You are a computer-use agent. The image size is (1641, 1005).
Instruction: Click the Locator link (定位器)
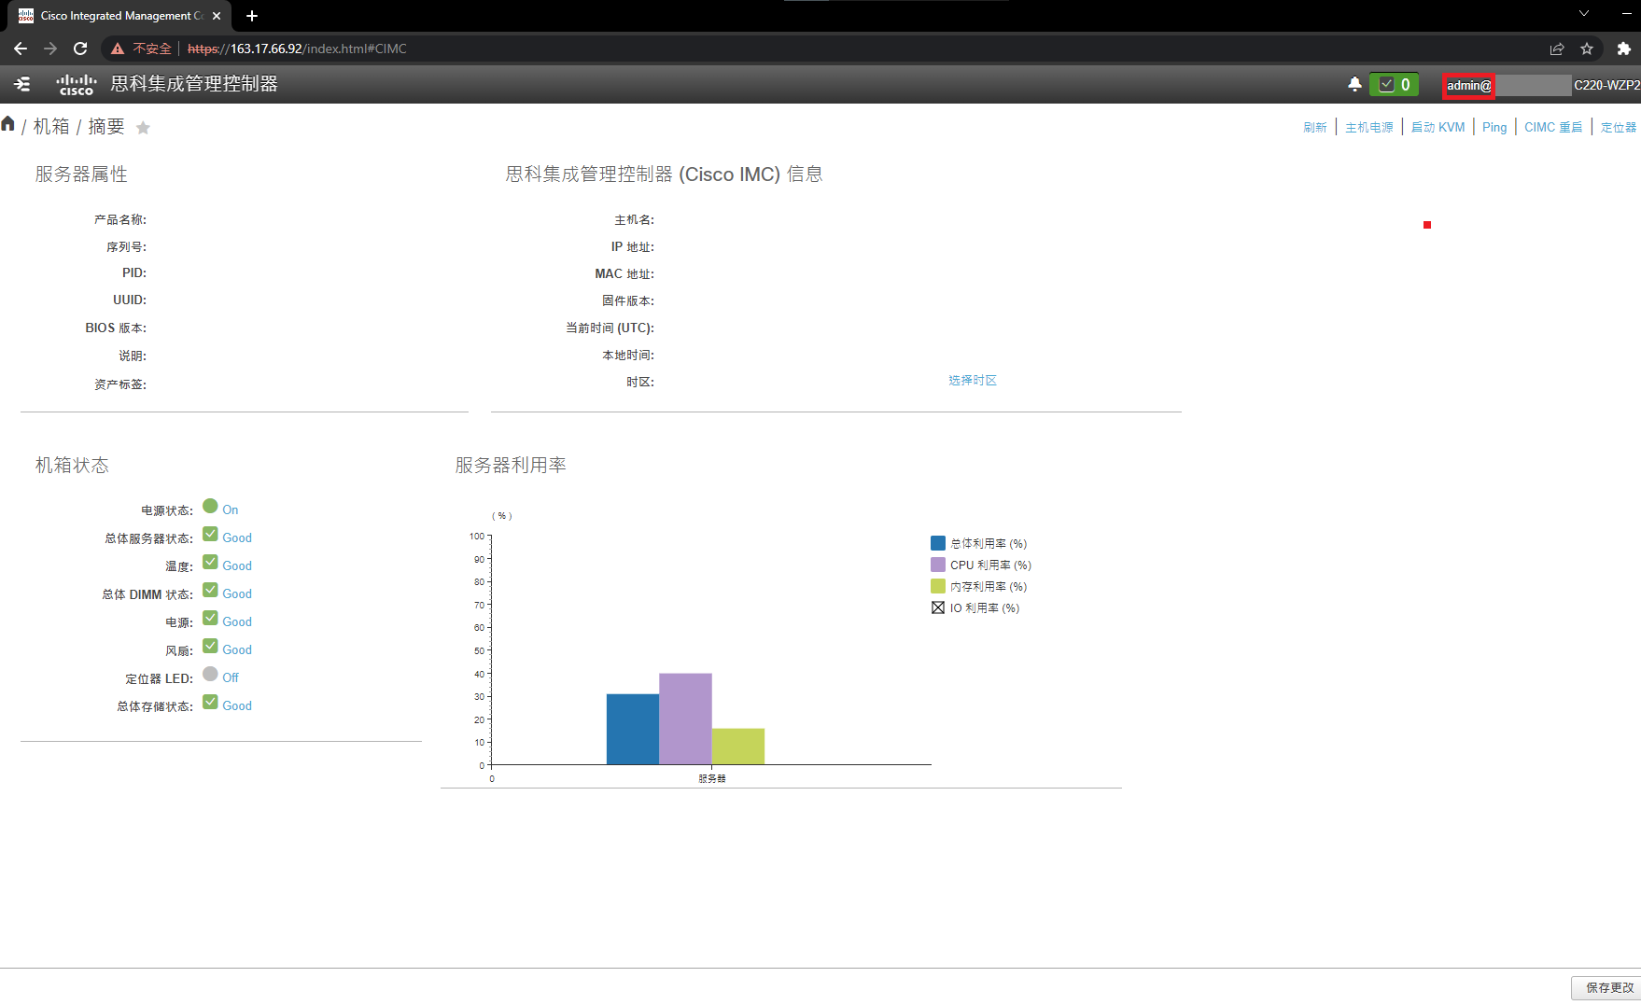(x=1619, y=128)
